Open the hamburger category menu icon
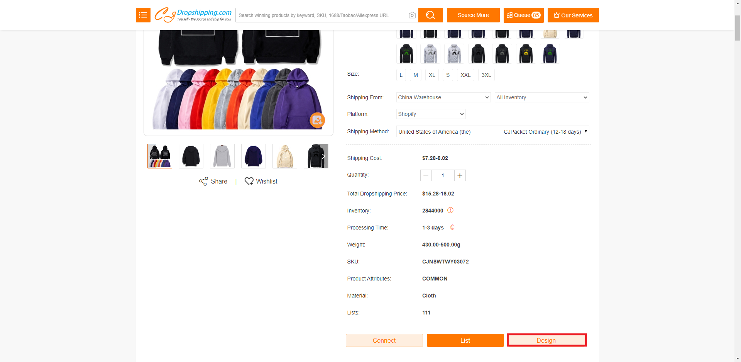This screenshot has width=741, height=362. [143, 15]
